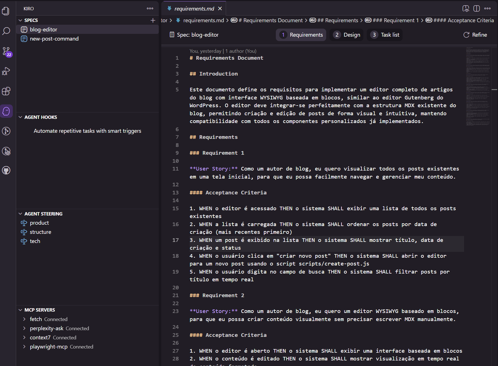Click requirements.md in the breadcrumb
The height and width of the screenshot is (366, 498).
tap(204, 20)
